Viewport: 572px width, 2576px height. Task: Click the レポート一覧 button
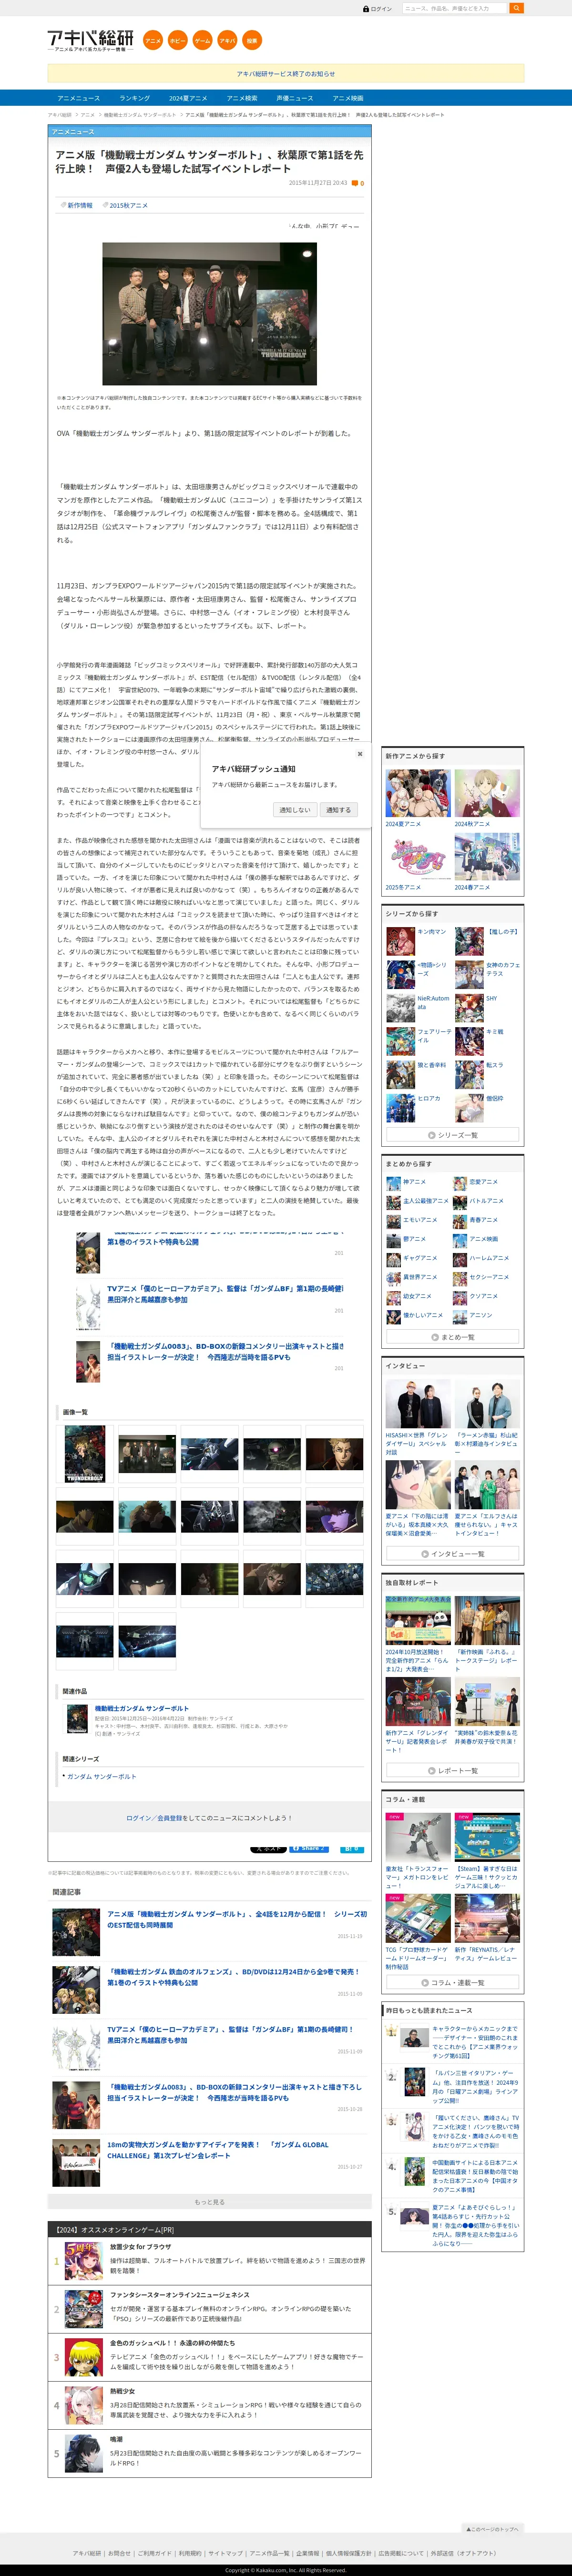point(453,1770)
